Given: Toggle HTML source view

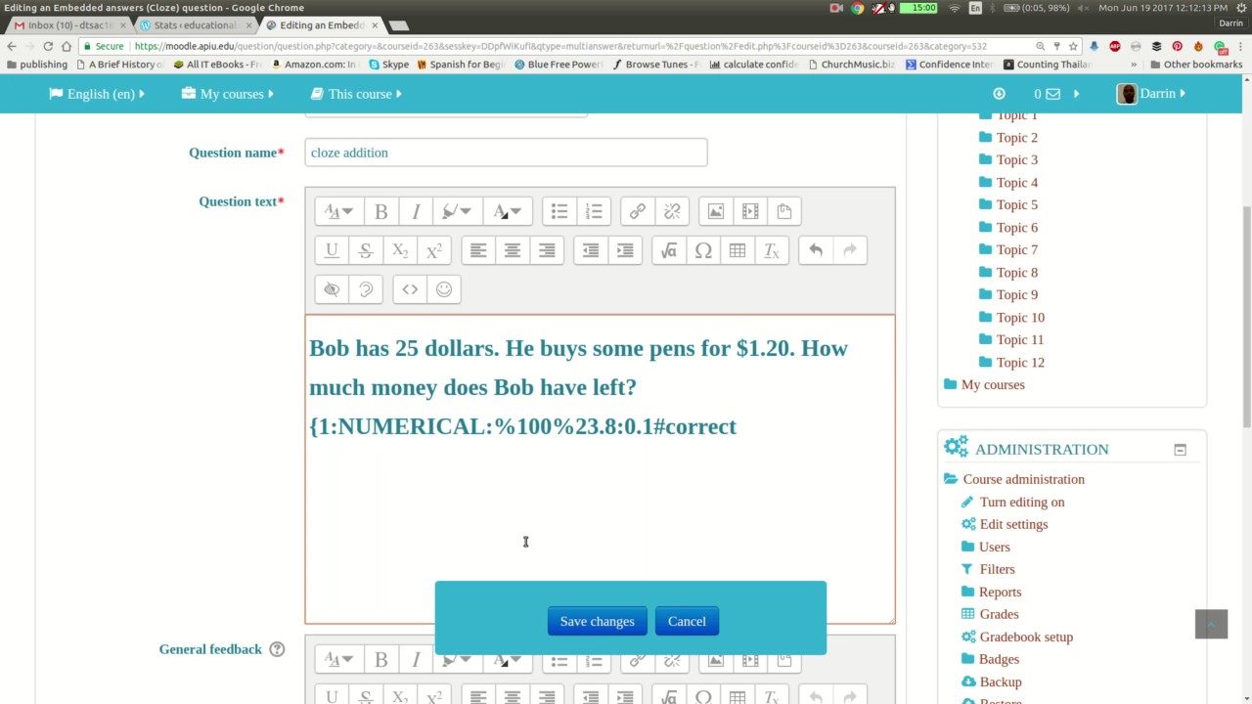Looking at the screenshot, I should point(410,289).
